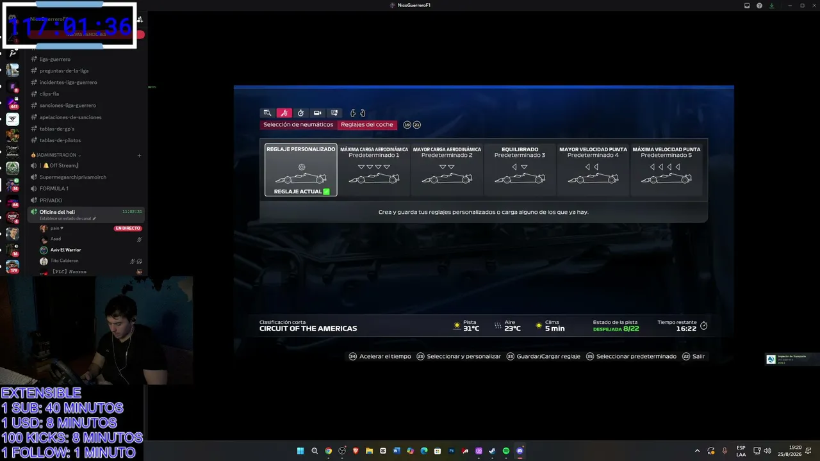Image resolution: width=820 pixels, height=461 pixels.
Task: Open volume control in system tray
Action: pyautogui.click(x=767, y=451)
